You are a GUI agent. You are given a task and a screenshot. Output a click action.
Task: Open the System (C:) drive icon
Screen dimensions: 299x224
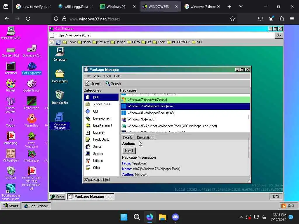pyautogui.click(x=11, y=52)
